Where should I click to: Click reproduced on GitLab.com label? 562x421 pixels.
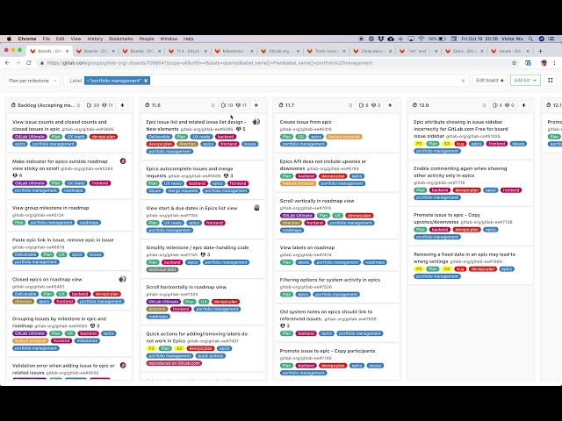[x=174, y=363]
